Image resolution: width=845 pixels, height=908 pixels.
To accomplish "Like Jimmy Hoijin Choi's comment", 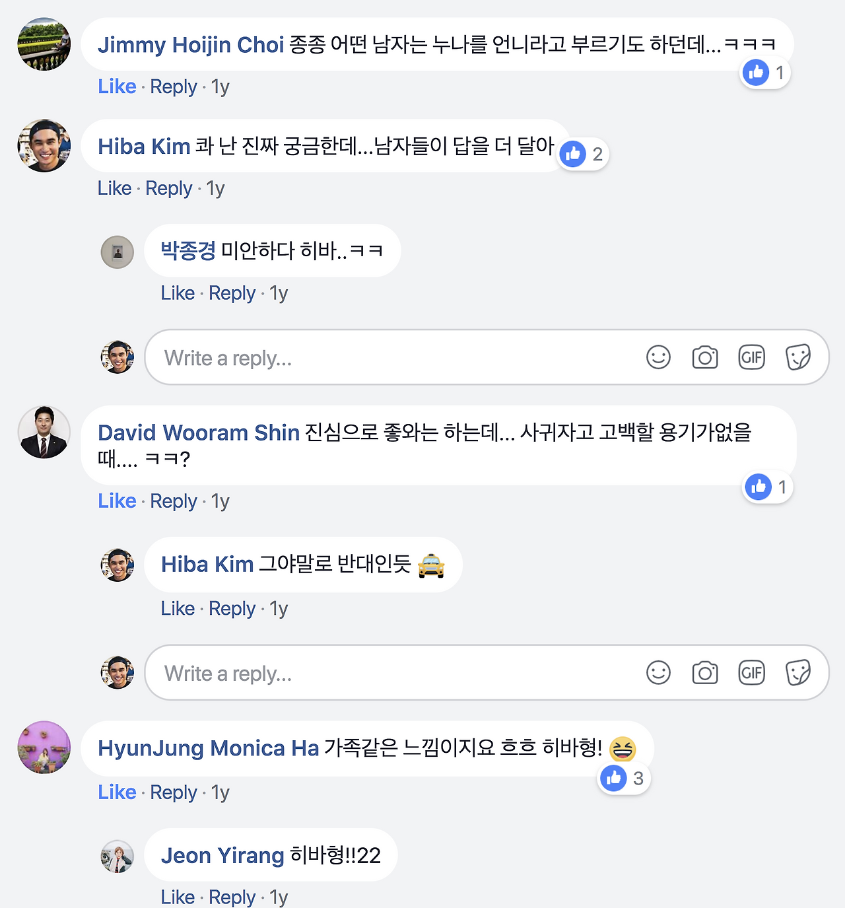I will [x=116, y=86].
